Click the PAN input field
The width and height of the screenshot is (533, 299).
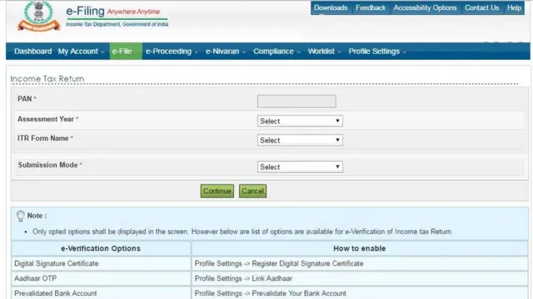click(x=296, y=101)
